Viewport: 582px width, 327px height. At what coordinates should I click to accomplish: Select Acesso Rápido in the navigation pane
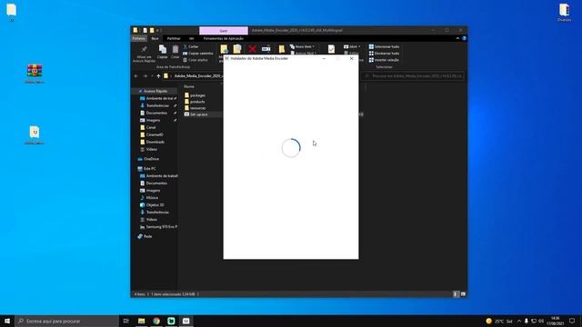coord(156,91)
